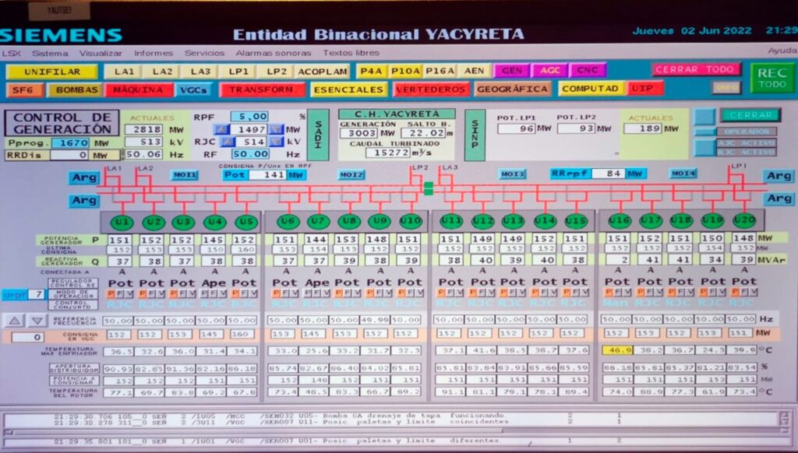Select generator unit U5 circle

(246, 222)
